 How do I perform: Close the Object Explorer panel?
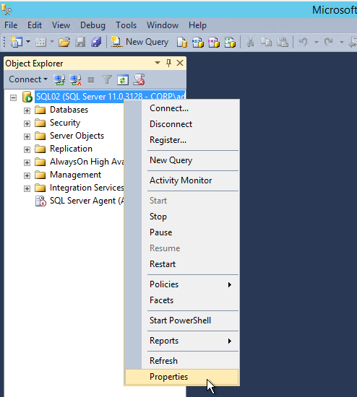(180, 63)
